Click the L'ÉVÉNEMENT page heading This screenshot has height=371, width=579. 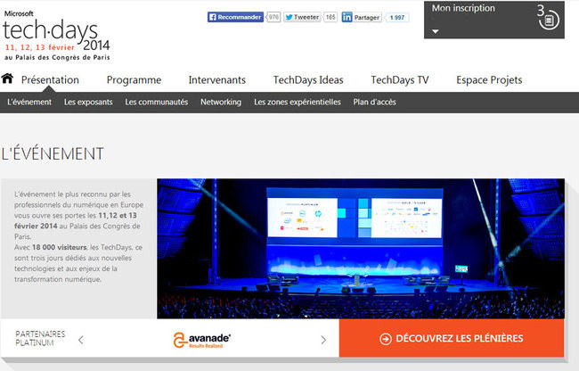coord(53,153)
